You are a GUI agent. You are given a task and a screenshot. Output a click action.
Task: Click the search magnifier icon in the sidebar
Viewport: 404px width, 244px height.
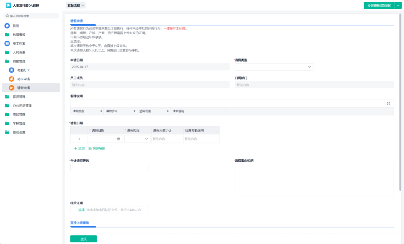[7, 16]
